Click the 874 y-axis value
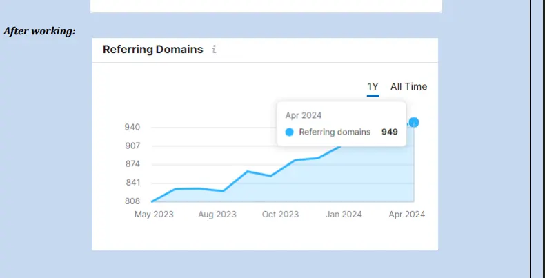The width and height of the screenshot is (545, 278). point(132,164)
